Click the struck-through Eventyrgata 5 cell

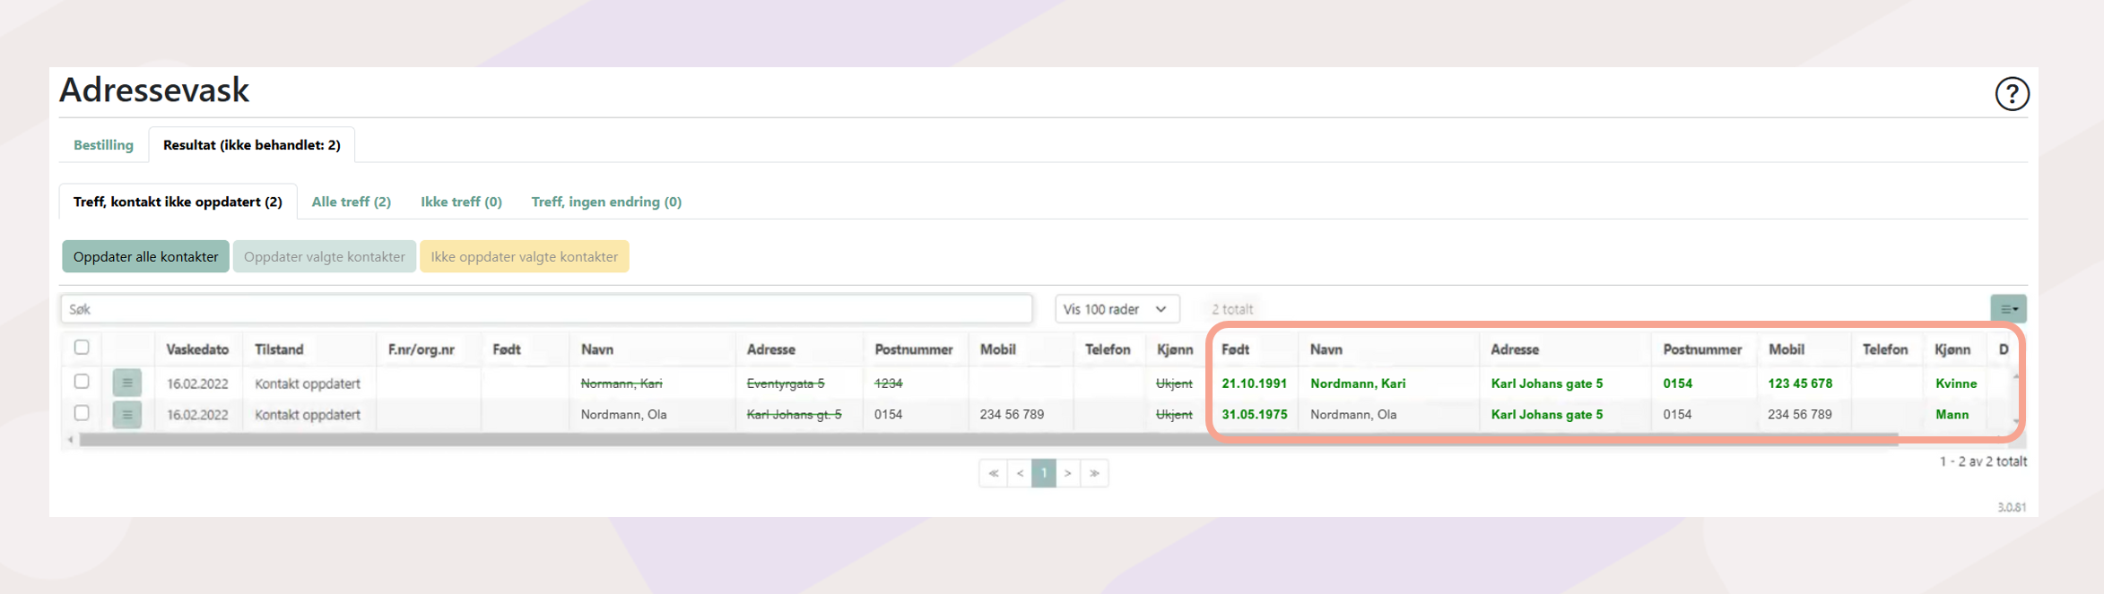tap(786, 383)
